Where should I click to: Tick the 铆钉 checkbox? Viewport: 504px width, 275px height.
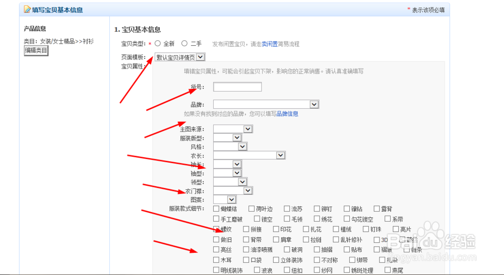coord(317,209)
